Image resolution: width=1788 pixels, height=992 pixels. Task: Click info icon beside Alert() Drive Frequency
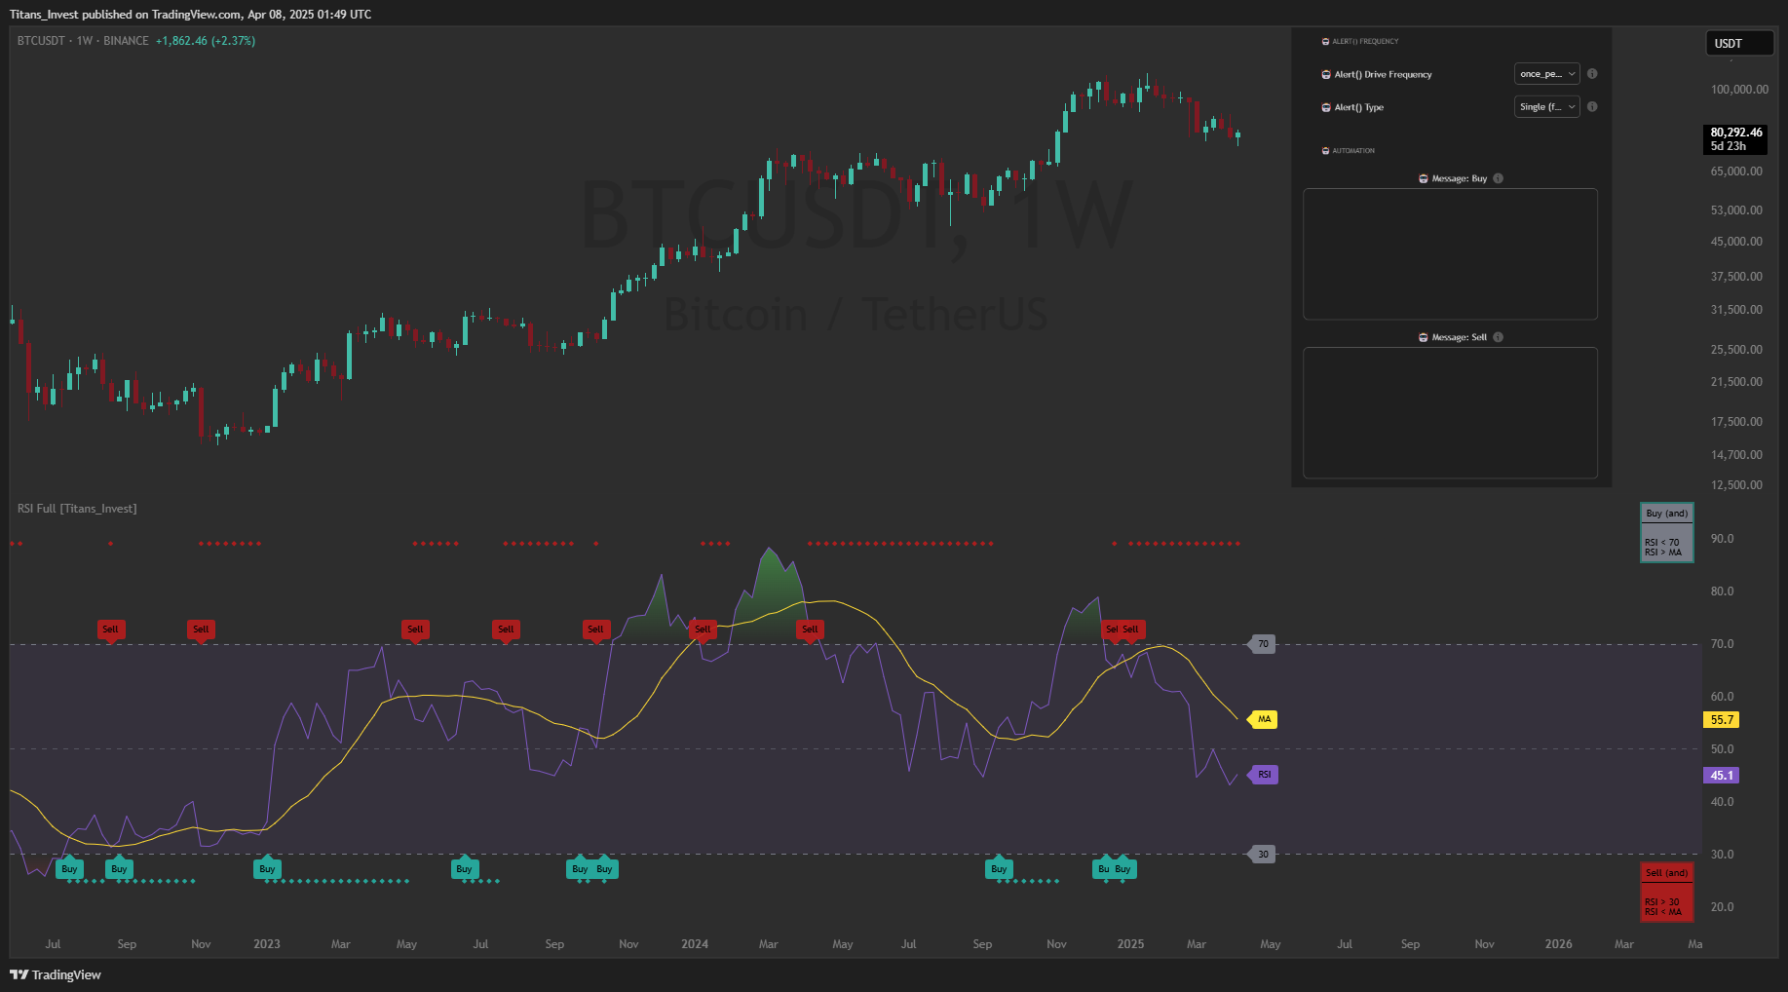pos(1592,74)
